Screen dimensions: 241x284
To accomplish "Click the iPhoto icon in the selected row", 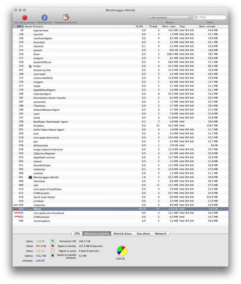I will 30,209.
